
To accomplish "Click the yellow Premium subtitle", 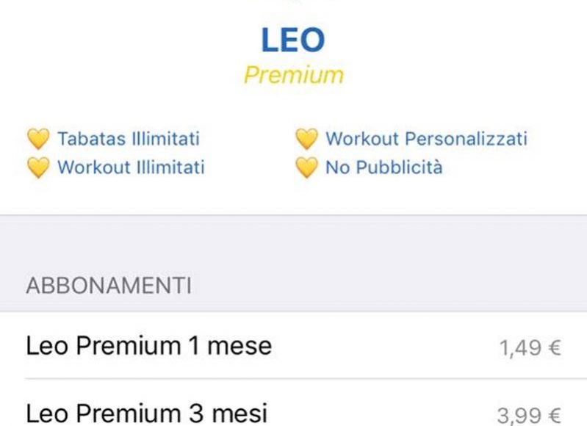I will point(294,75).
